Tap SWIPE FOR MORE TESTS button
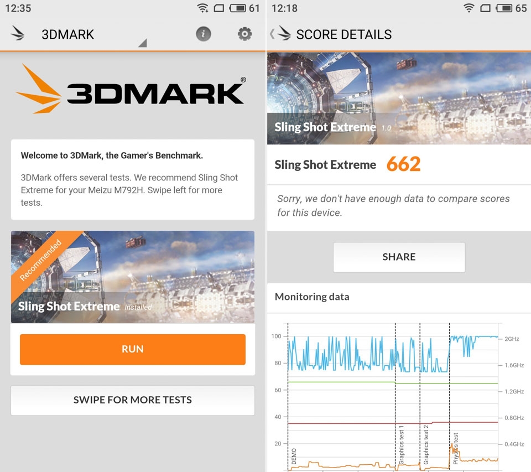 132,400
